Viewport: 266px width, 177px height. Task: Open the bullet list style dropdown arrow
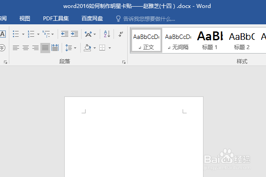click(x=23, y=34)
